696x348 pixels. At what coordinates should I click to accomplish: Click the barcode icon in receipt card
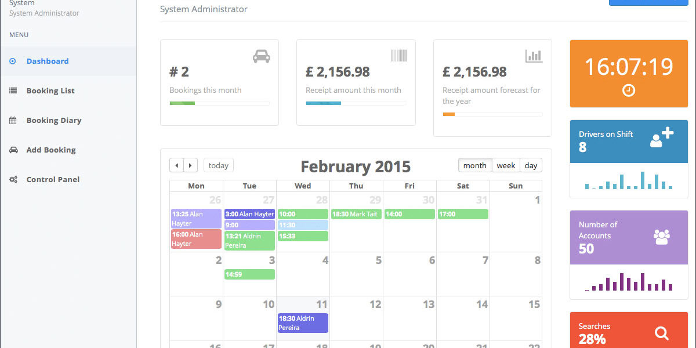tap(398, 56)
